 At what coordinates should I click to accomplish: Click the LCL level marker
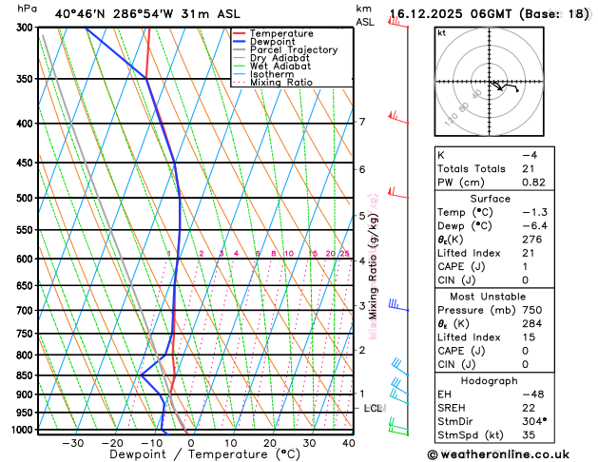(373, 408)
